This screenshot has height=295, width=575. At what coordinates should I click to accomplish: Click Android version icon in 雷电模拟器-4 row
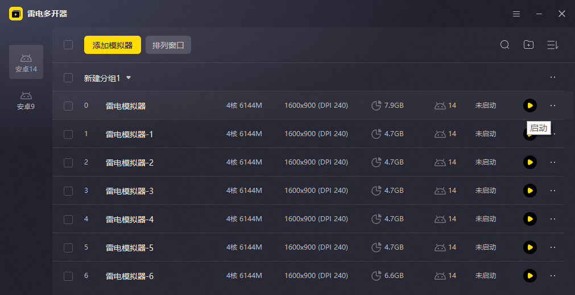440,219
